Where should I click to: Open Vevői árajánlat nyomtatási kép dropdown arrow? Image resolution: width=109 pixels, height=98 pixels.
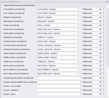(78, 9)
